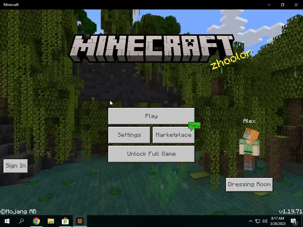Start the game with the Play button

[151, 116]
